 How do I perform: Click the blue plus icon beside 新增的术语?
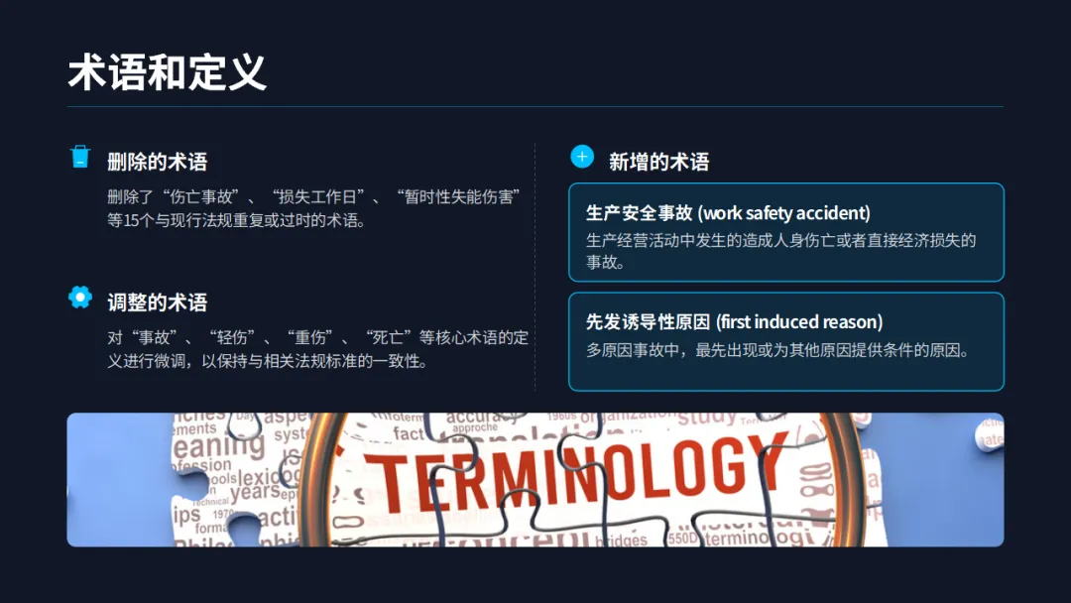[582, 157]
